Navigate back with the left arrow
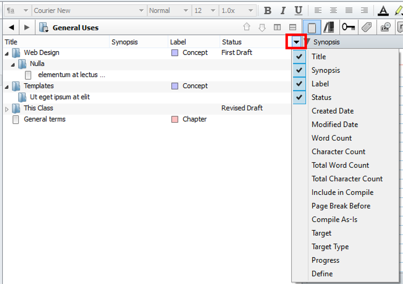Image resolution: width=403 pixels, height=284 pixels. [11, 27]
